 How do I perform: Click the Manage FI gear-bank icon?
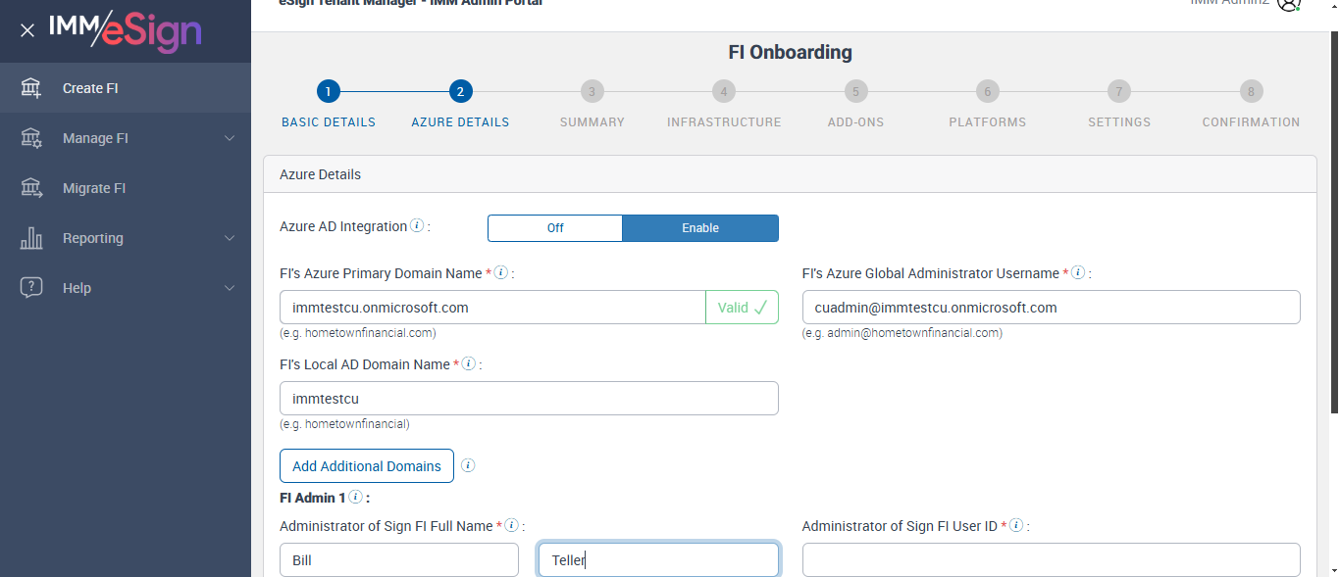31,138
